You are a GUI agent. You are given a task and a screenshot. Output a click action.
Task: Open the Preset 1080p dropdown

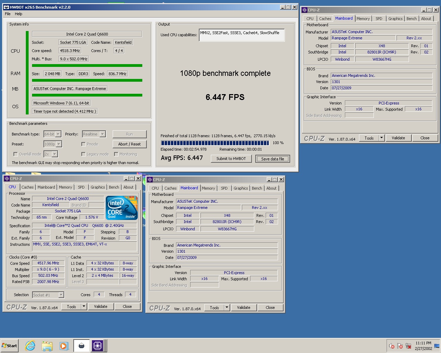click(59, 144)
